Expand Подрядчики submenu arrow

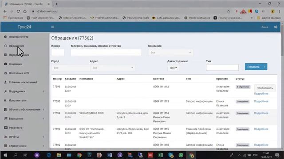click(43, 91)
